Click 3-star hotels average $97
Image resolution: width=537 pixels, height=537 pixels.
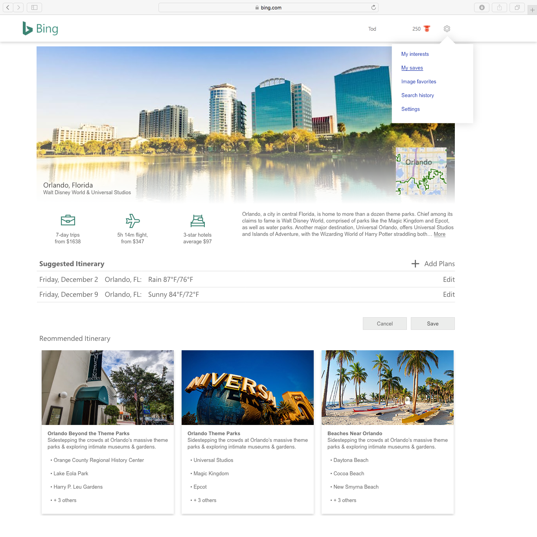197,238
